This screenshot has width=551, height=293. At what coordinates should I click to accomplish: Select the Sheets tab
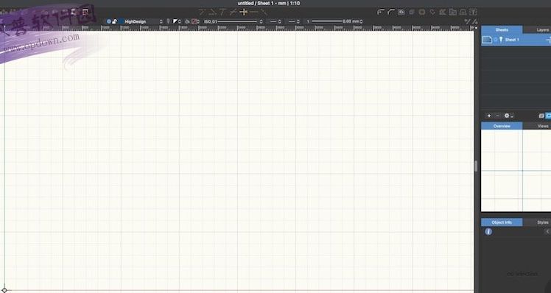click(502, 30)
